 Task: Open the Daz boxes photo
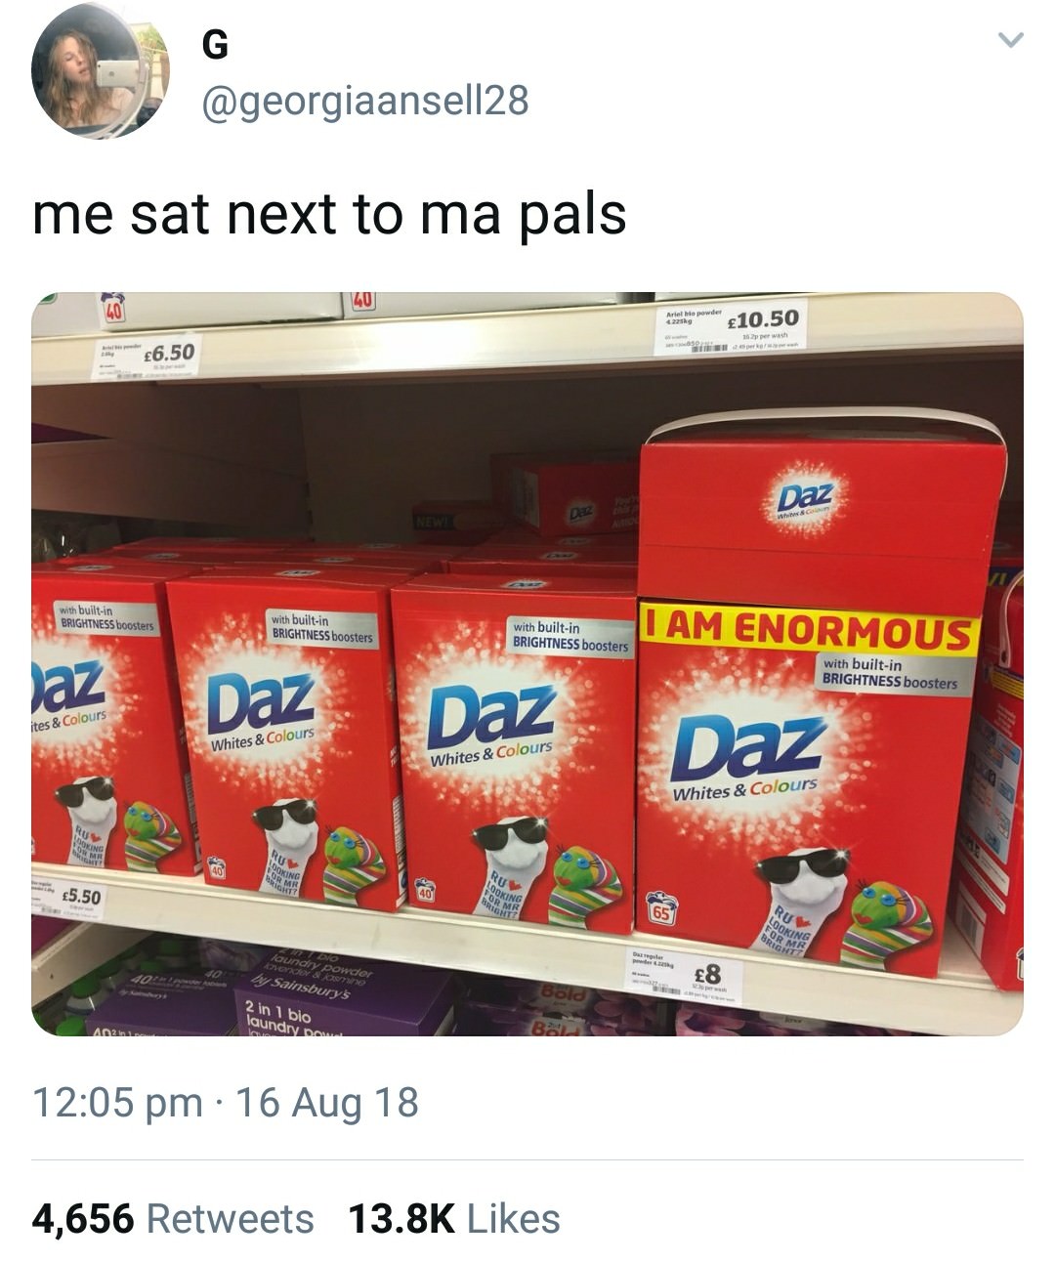click(x=527, y=664)
